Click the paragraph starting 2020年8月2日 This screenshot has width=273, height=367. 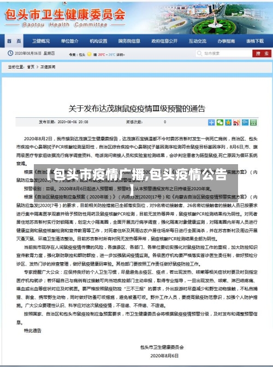point(137,151)
